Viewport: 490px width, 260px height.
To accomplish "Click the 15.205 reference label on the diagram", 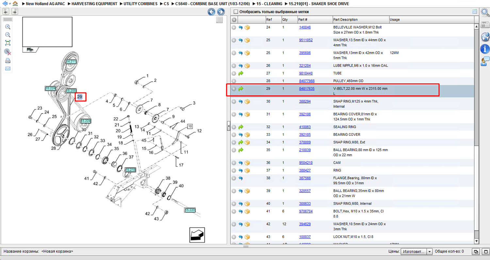I will pos(71,91).
